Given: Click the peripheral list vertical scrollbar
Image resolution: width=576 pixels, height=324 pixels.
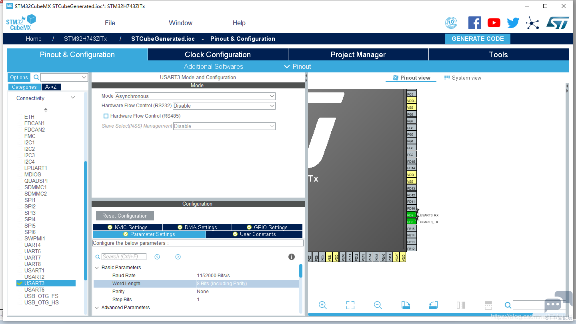Looking at the screenshot, I should (86, 221).
